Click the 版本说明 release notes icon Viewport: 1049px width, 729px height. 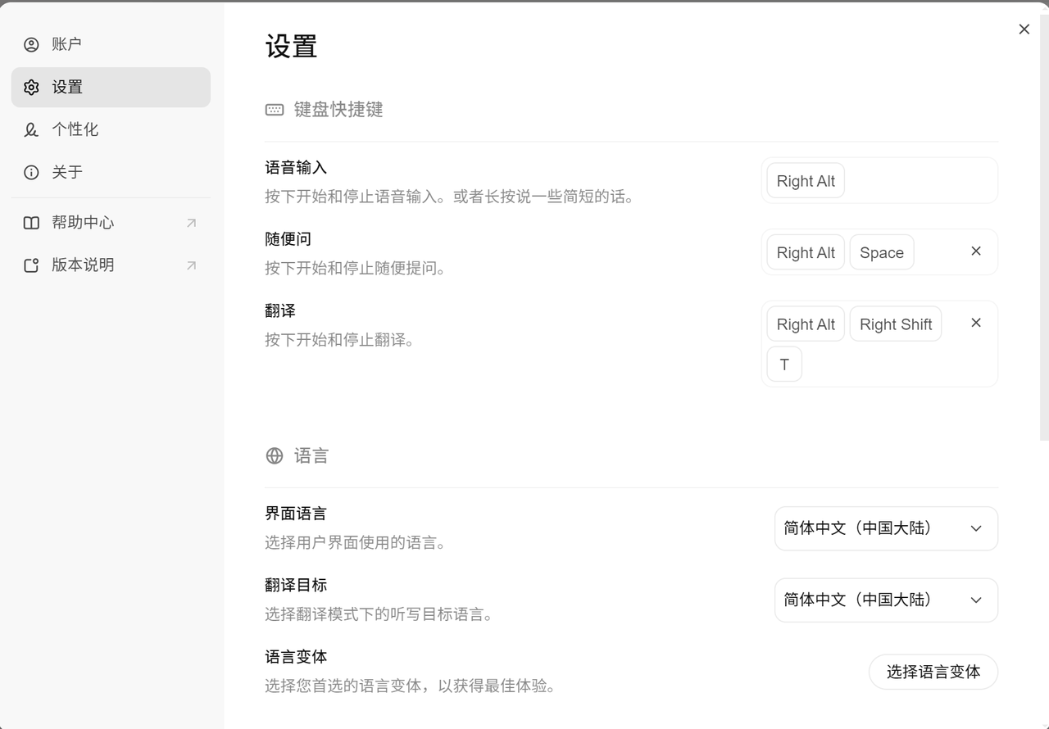pos(31,265)
